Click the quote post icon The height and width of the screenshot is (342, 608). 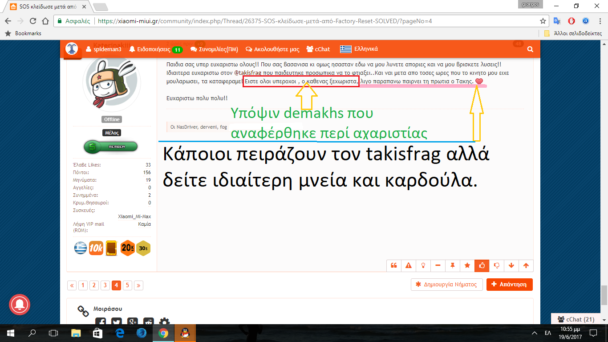[394, 265]
